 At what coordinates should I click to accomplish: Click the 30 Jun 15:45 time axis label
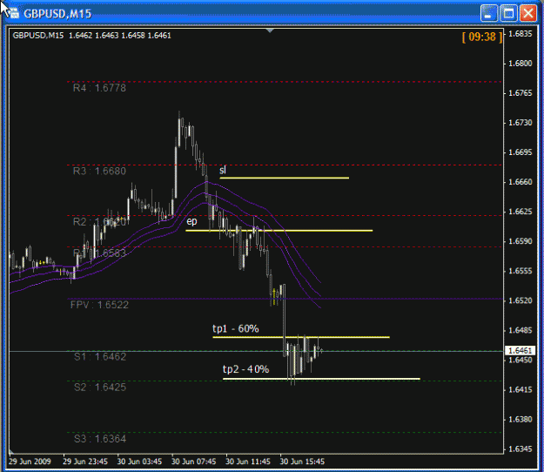pyautogui.click(x=302, y=462)
